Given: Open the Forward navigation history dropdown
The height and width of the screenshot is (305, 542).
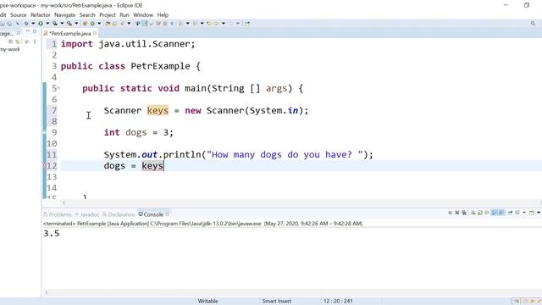Looking at the screenshot, I should click(x=238, y=24).
